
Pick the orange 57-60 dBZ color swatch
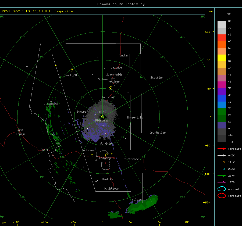point(222,45)
